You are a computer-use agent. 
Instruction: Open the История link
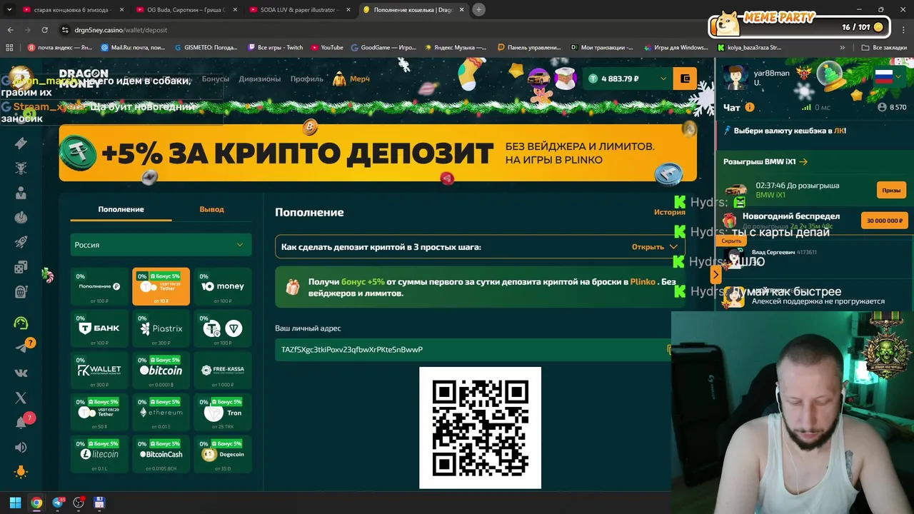[x=670, y=212]
